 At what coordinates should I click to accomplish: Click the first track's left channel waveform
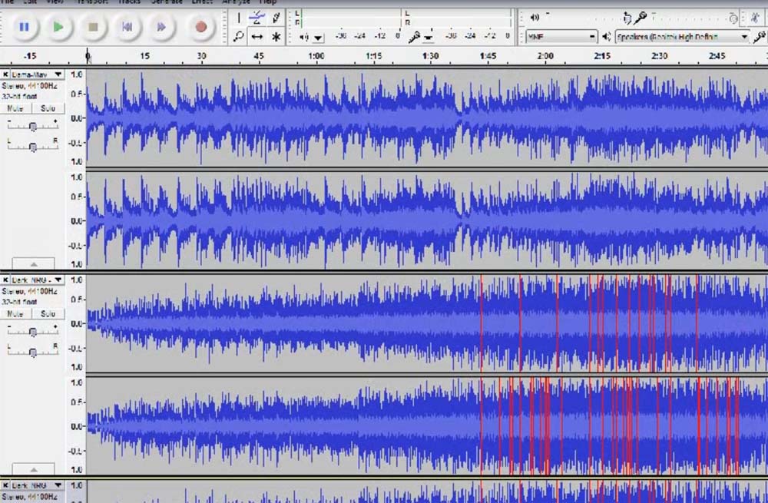click(426, 118)
